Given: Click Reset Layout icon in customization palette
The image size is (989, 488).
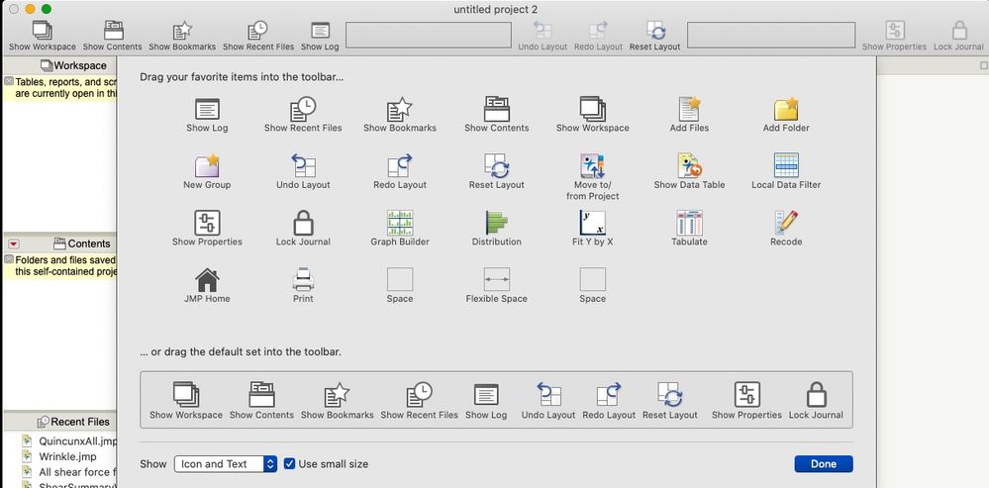Looking at the screenshot, I should [x=496, y=166].
